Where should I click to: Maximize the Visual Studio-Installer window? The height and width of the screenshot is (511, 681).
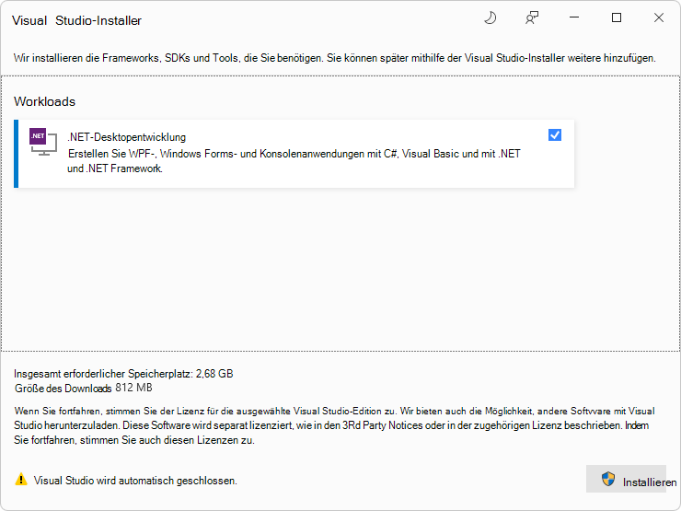(617, 17)
